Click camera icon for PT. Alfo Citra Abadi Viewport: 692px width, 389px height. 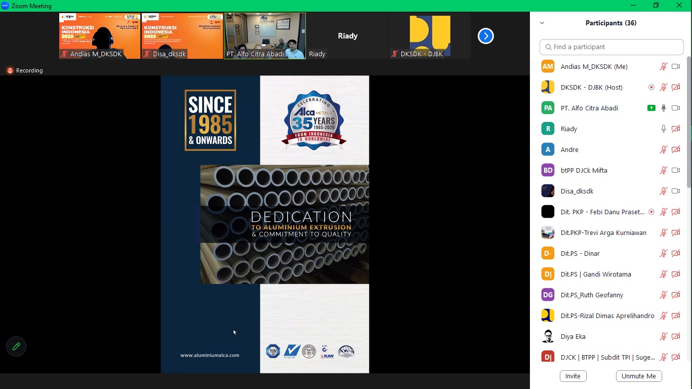point(676,108)
